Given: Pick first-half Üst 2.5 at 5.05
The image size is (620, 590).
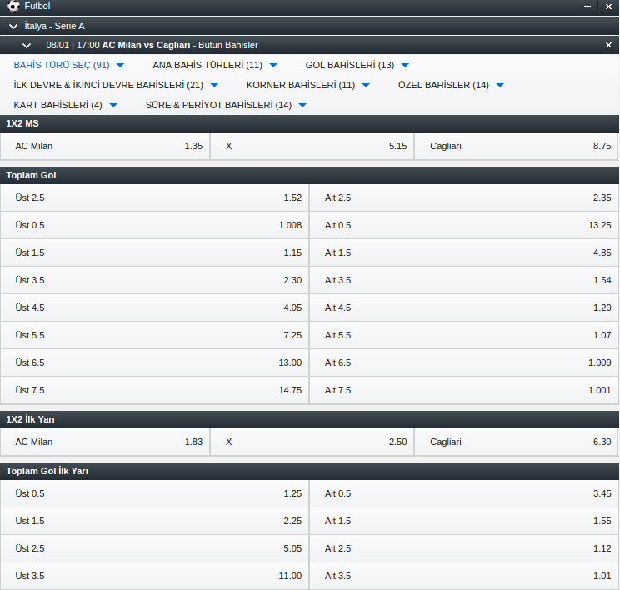Looking at the screenshot, I should pyautogui.click(x=155, y=548).
